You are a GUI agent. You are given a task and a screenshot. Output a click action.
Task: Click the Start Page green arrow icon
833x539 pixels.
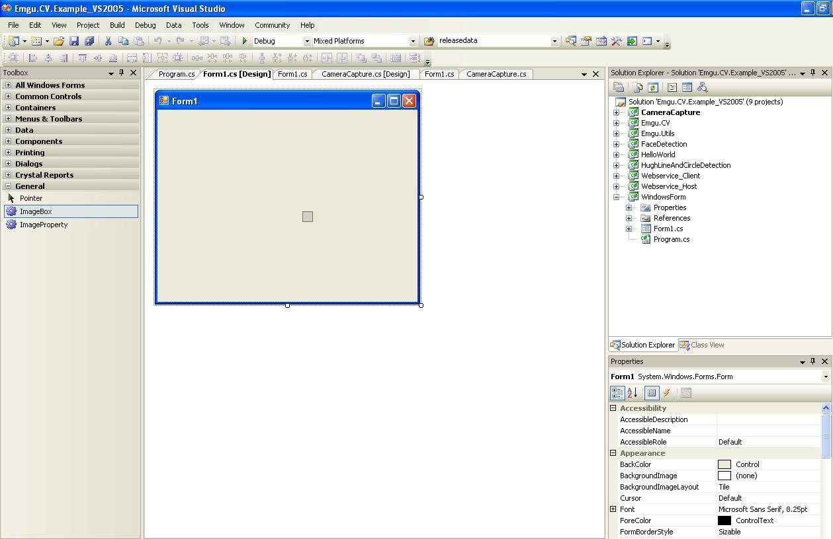tap(632, 41)
